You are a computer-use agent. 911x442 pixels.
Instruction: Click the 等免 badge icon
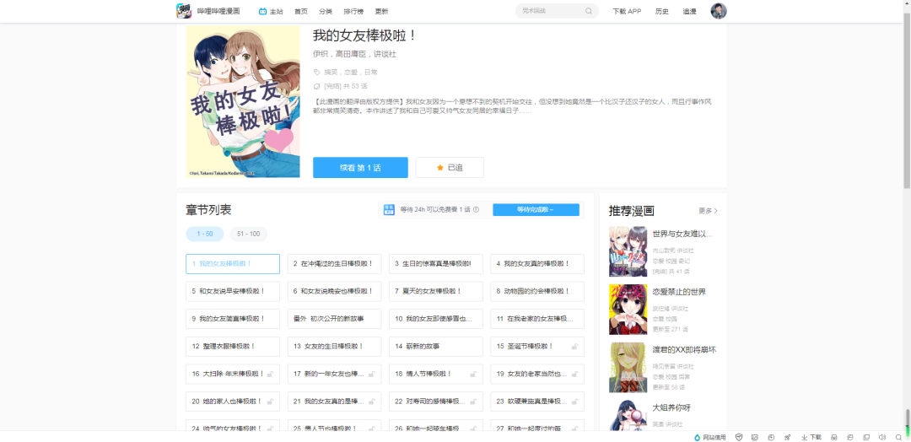(x=389, y=209)
